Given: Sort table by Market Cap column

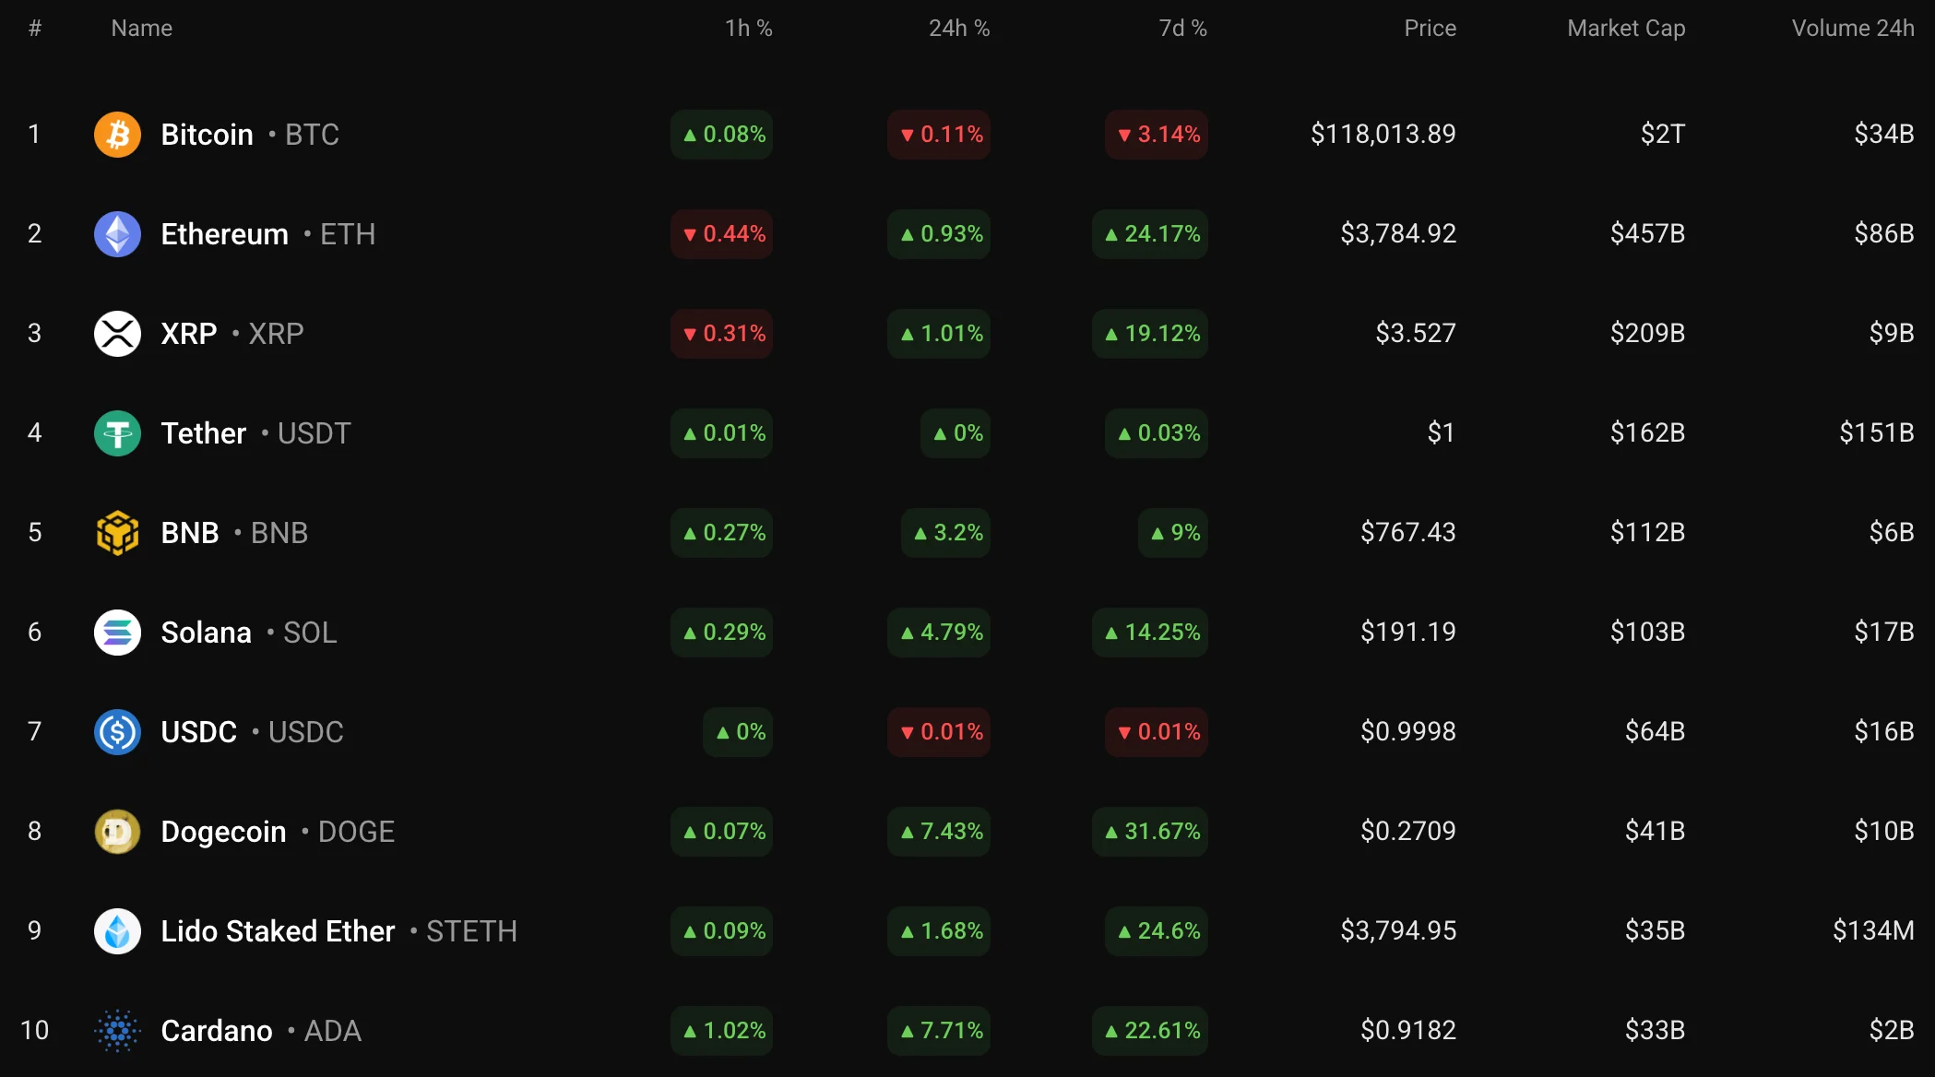Looking at the screenshot, I should pyautogui.click(x=1625, y=29).
